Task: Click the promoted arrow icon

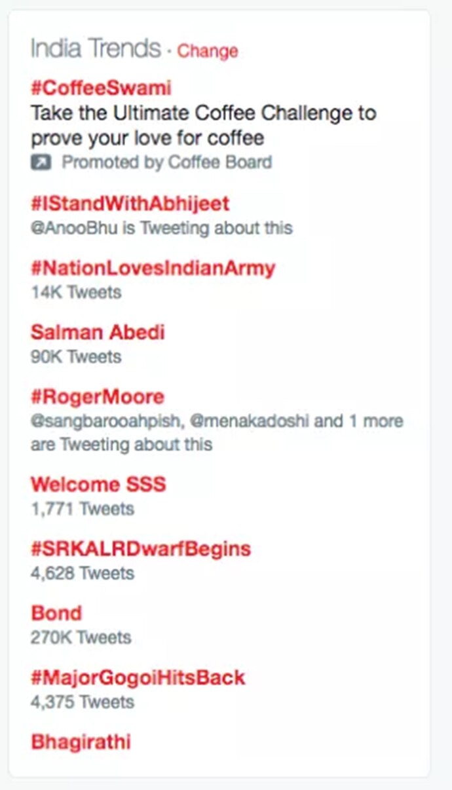Action: pos(41,162)
